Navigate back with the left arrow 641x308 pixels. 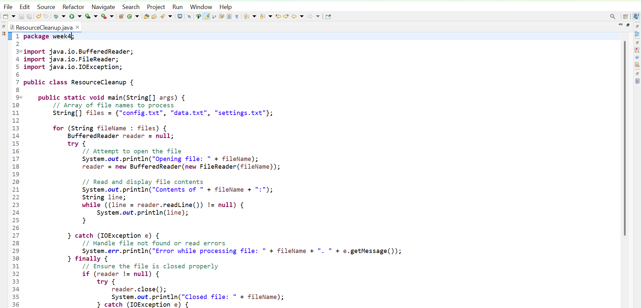(294, 16)
